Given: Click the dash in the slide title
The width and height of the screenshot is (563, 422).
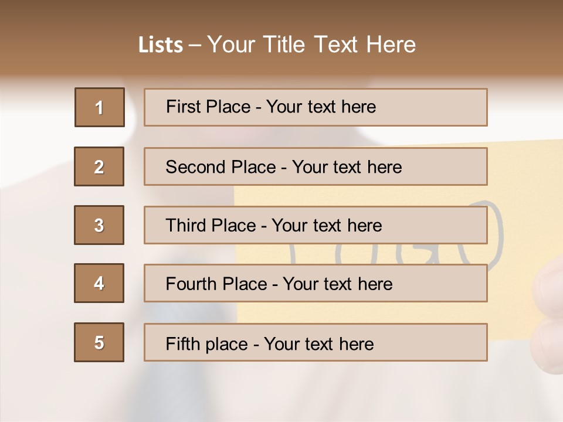Looking at the screenshot, I should (x=195, y=45).
